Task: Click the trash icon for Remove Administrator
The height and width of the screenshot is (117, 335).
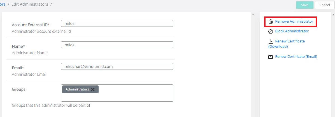Action: [271, 22]
